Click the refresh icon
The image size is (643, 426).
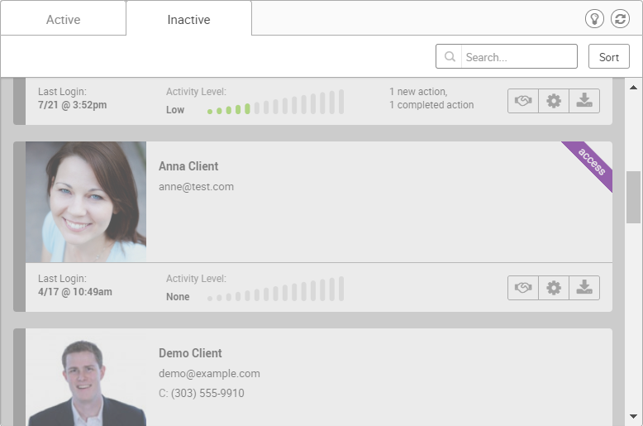pyautogui.click(x=620, y=19)
